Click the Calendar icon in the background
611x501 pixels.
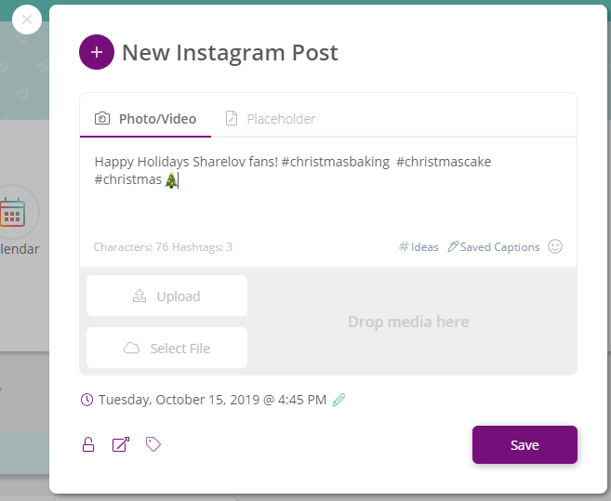coord(13,212)
